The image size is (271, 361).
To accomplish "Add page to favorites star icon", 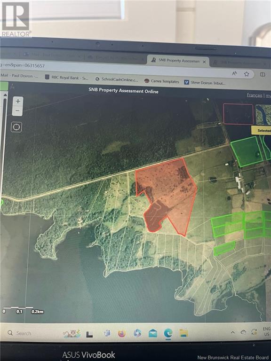I will [247, 74].
